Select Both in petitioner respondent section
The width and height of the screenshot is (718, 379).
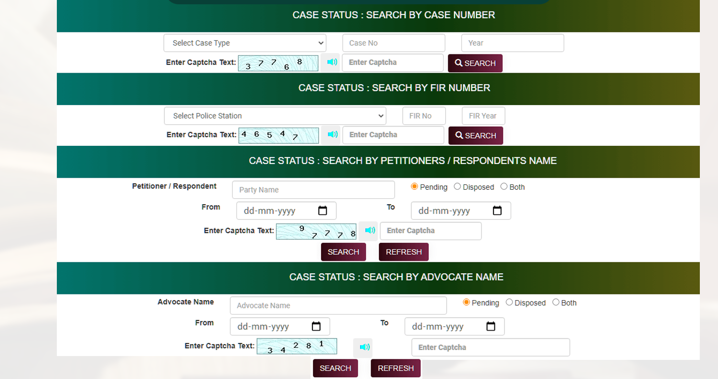(504, 186)
